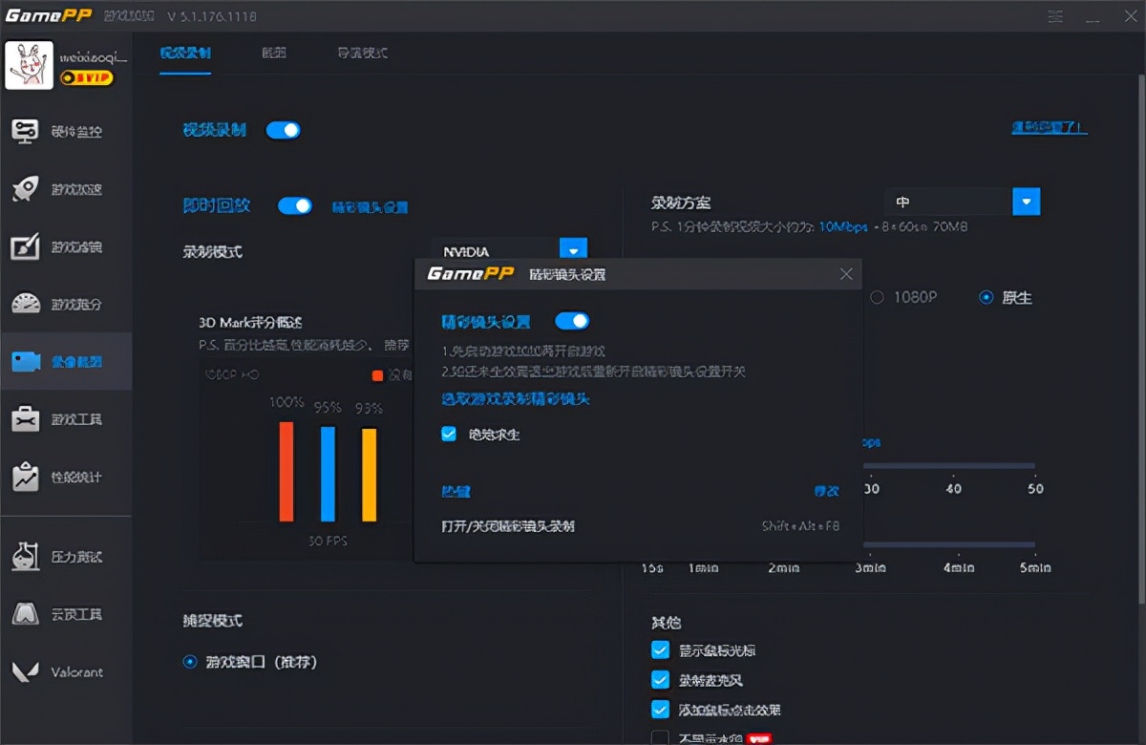Switch to the screenshot tab

(x=274, y=53)
